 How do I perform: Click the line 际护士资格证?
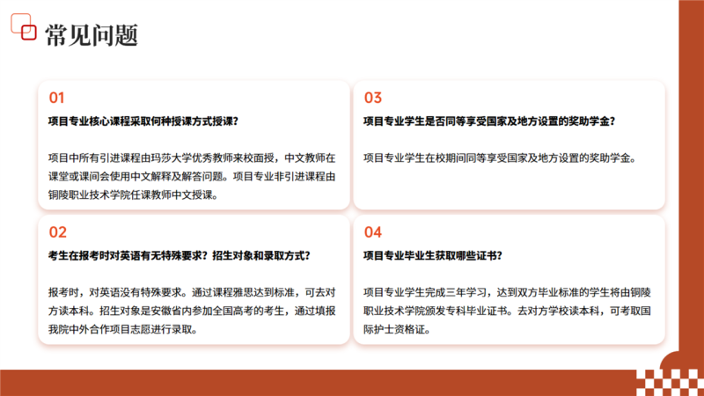pos(397,329)
